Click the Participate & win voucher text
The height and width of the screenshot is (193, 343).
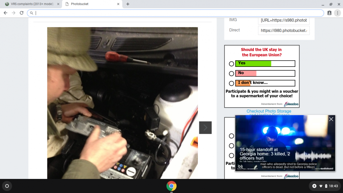[x=262, y=94]
